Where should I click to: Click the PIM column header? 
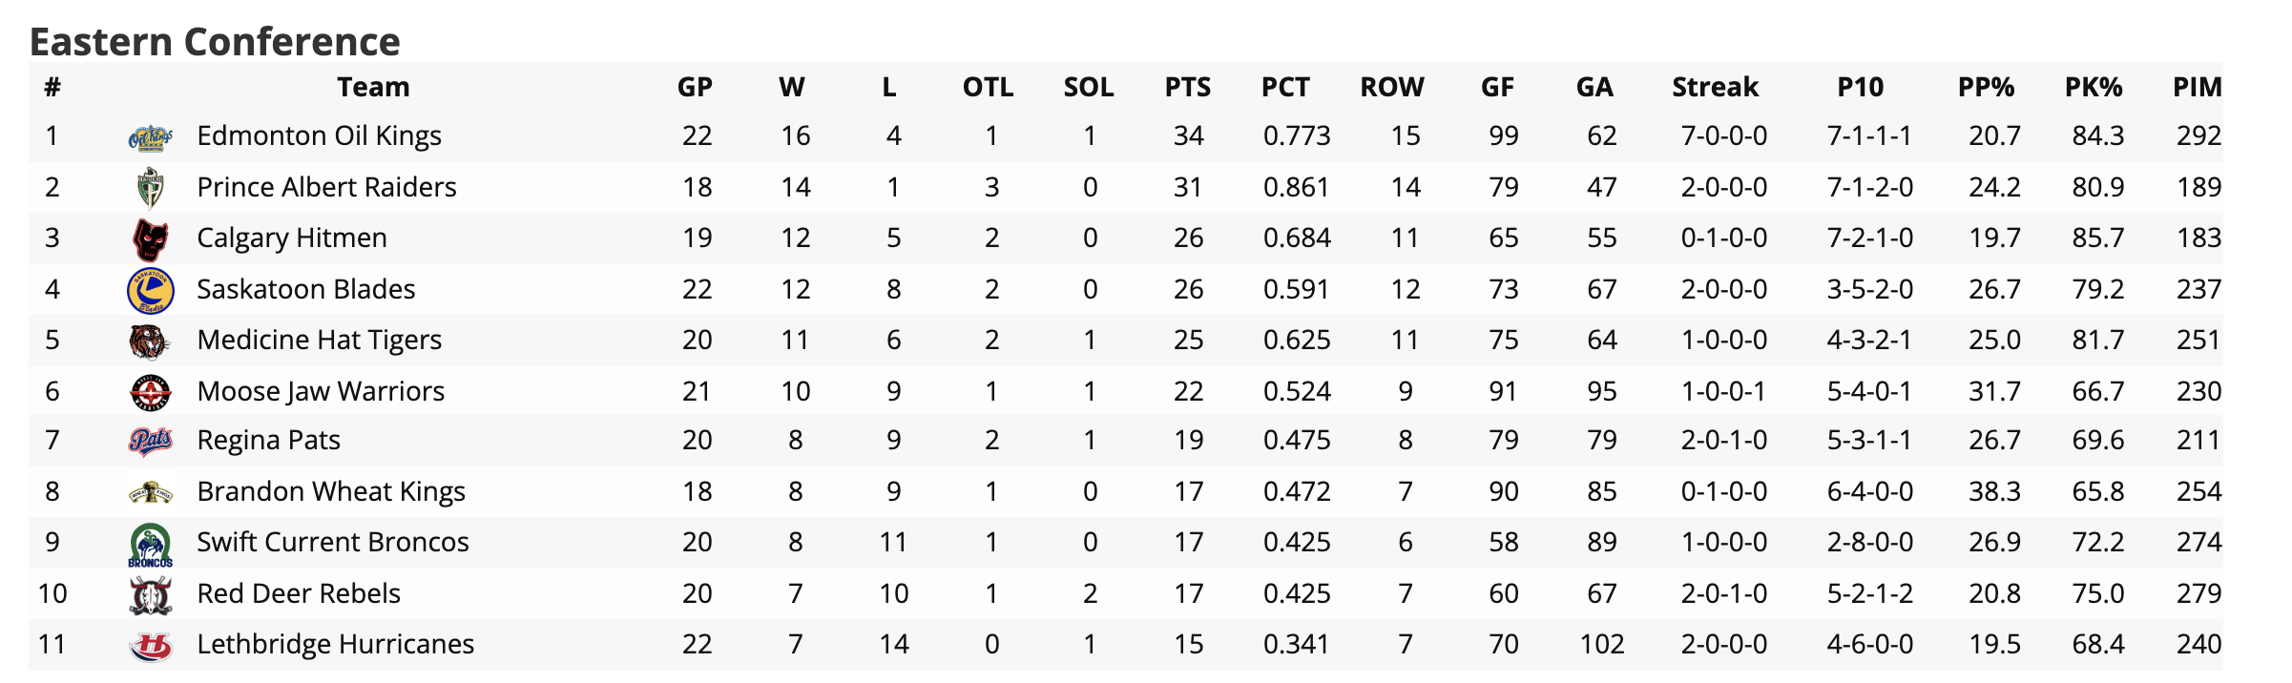(x=2197, y=88)
